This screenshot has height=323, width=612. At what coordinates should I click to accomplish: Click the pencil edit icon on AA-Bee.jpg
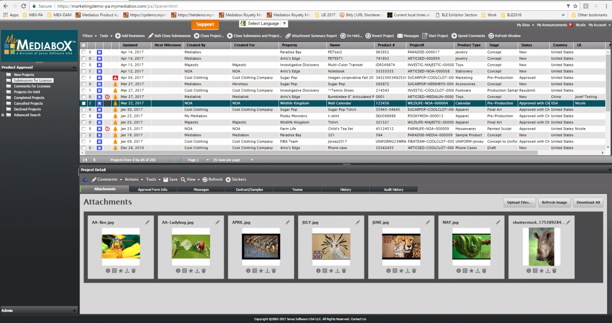(x=147, y=222)
